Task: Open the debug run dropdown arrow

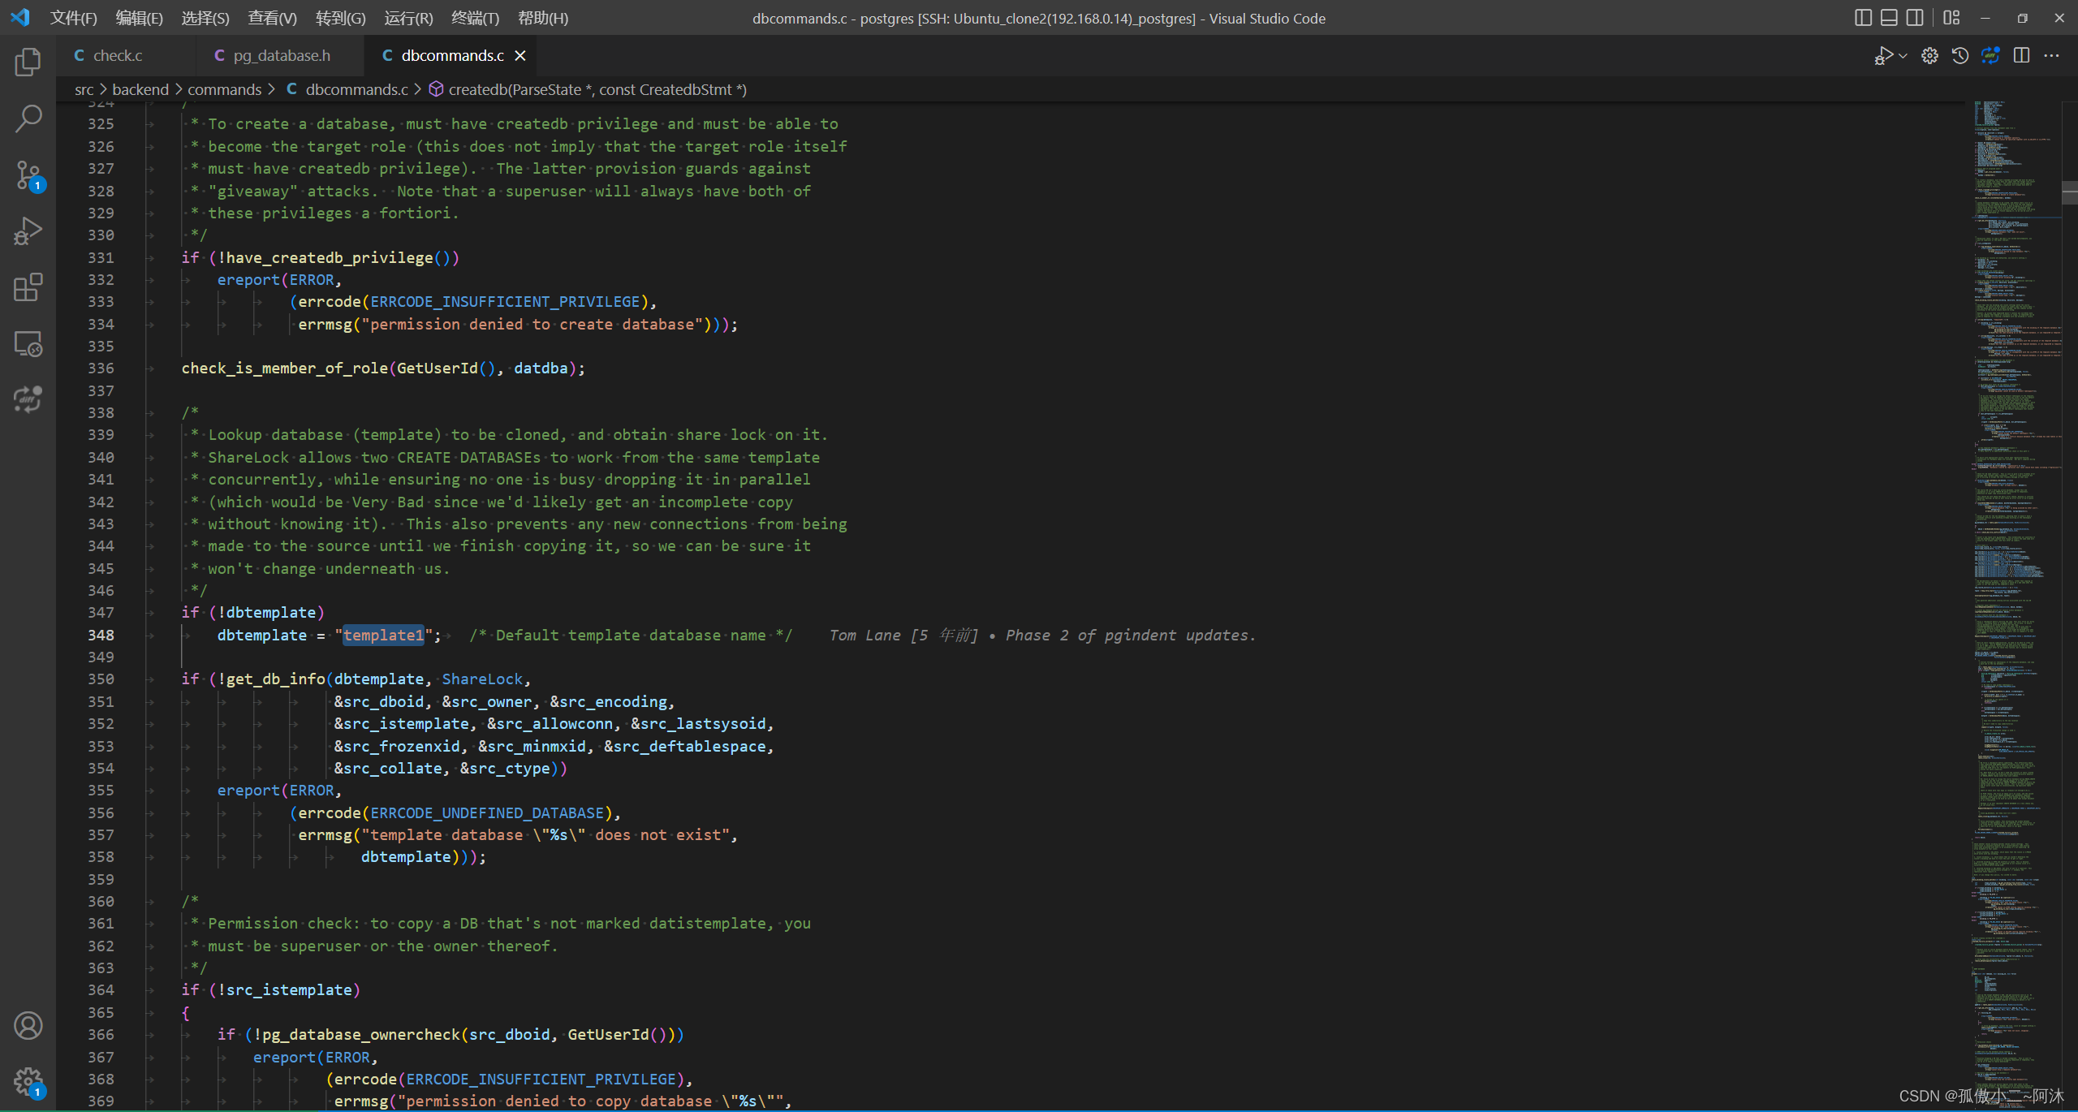Action: coord(1903,55)
